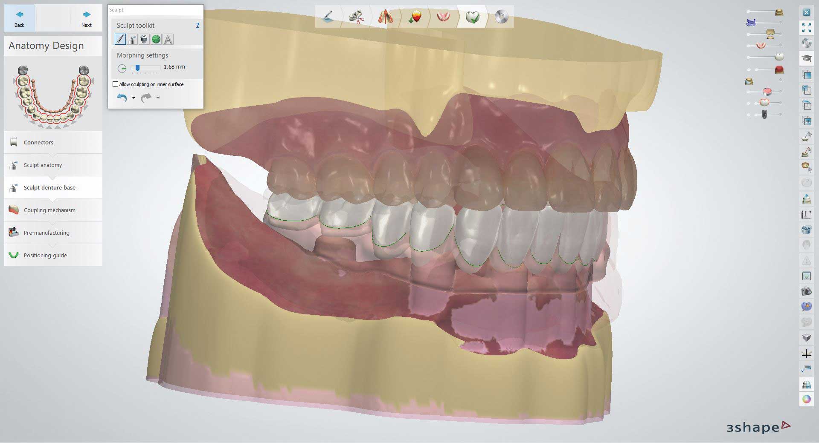This screenshot has height=443, width=819.
Task: Click the camera screenshot icon
Action: coord(806,292)
